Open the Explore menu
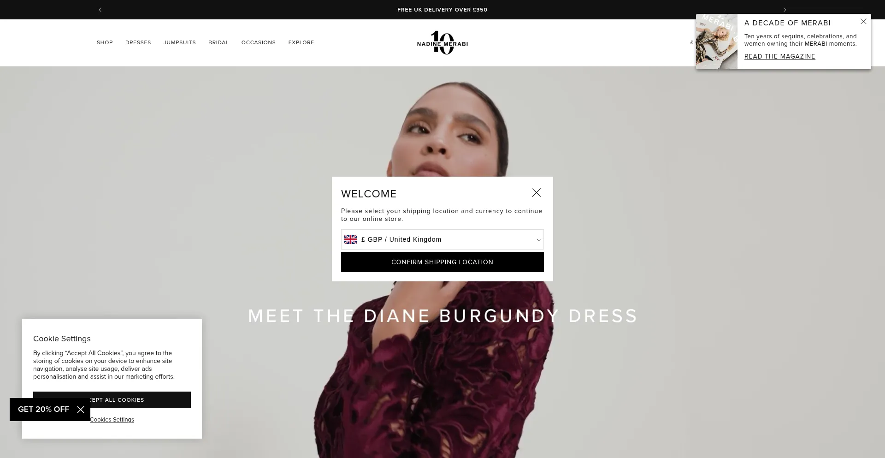The height and width of the screenshot is (458, 885). click(301, 42)
